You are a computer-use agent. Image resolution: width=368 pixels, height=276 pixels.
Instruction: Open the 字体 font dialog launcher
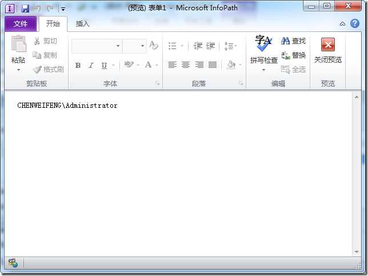[158, 83]
